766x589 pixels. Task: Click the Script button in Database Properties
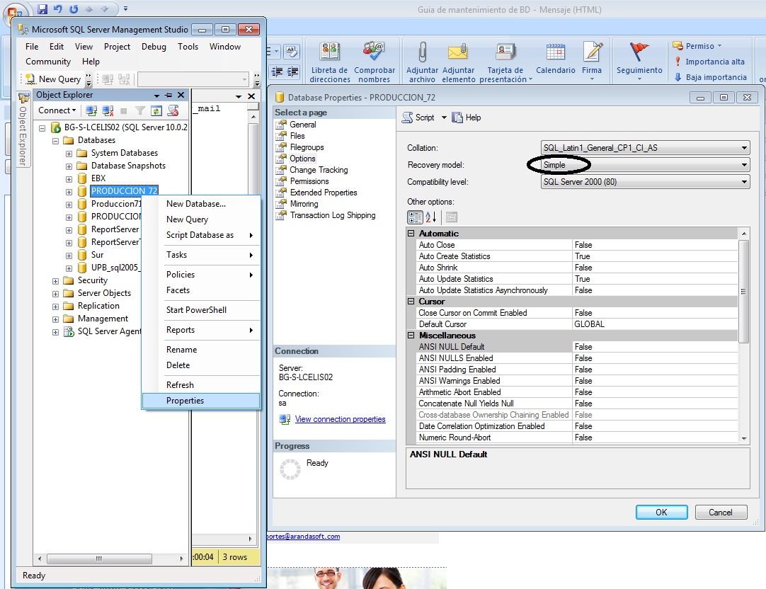(x=418, y=118)
